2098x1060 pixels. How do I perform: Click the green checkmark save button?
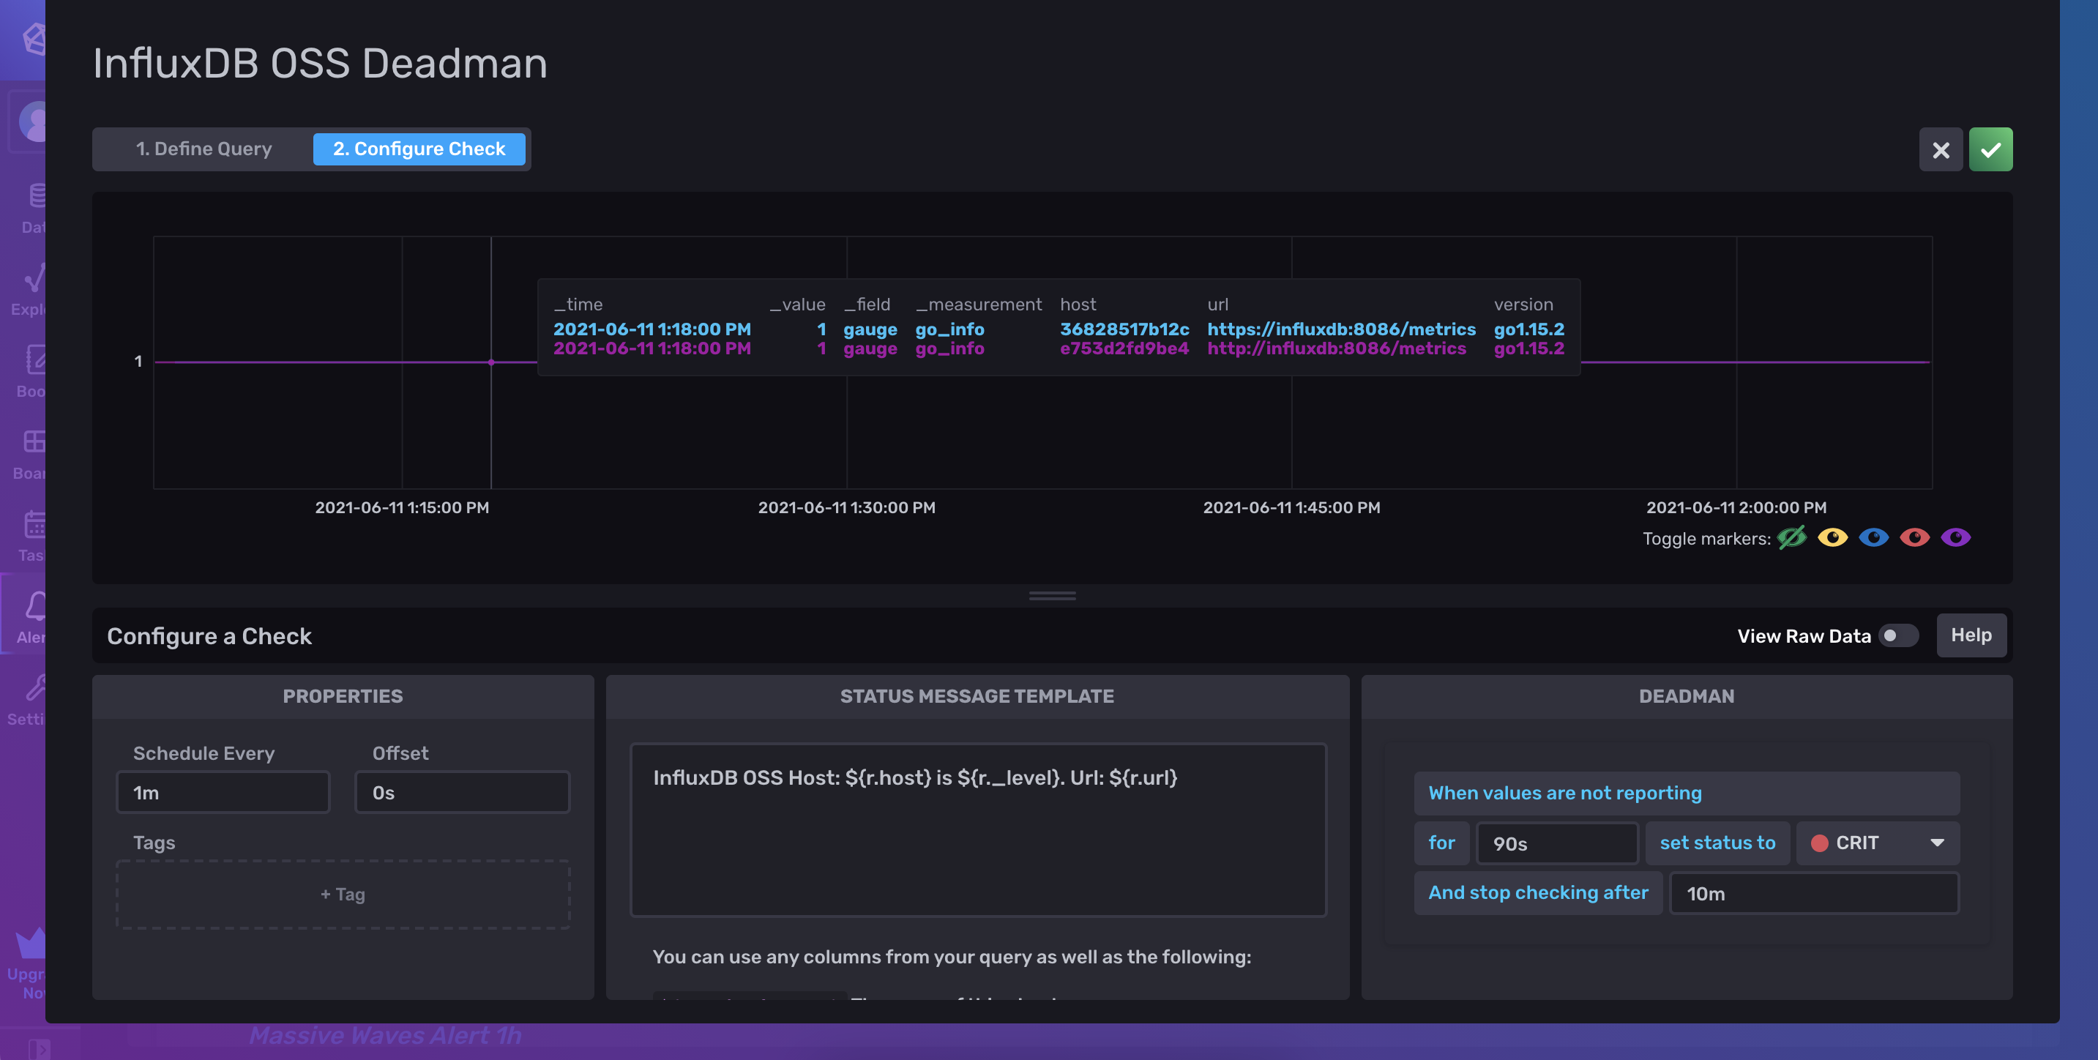tap(1990, 149)
